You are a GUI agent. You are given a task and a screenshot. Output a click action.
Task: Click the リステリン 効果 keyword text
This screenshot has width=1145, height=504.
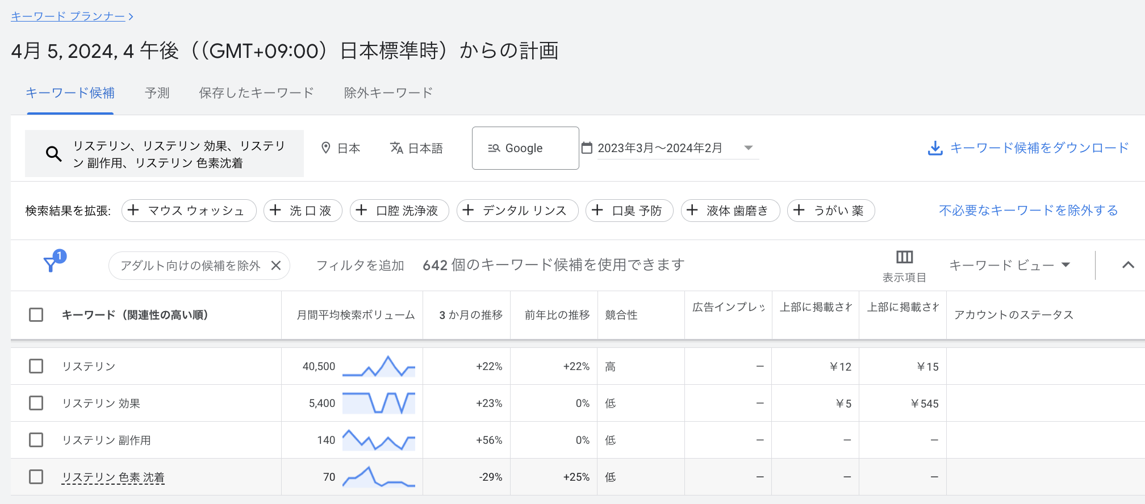point(101,404)
